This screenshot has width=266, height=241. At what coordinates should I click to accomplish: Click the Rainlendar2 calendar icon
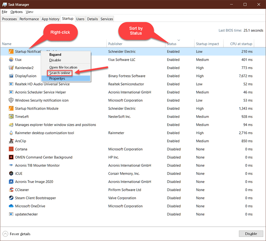(x=11, y=68)
